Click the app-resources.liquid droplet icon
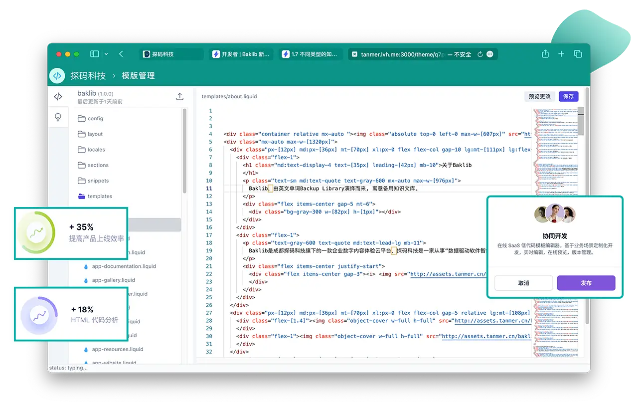The height and width of the screenshot is (414, 638). [x=86, y=349]
